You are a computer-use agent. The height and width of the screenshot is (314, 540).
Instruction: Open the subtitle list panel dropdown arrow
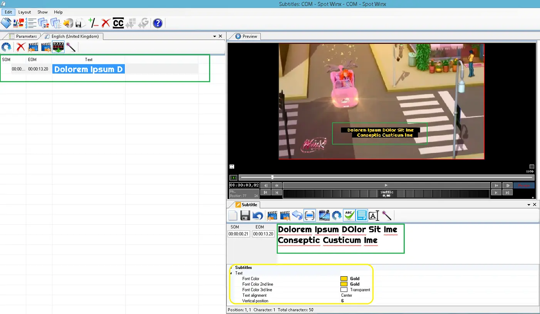215,36
